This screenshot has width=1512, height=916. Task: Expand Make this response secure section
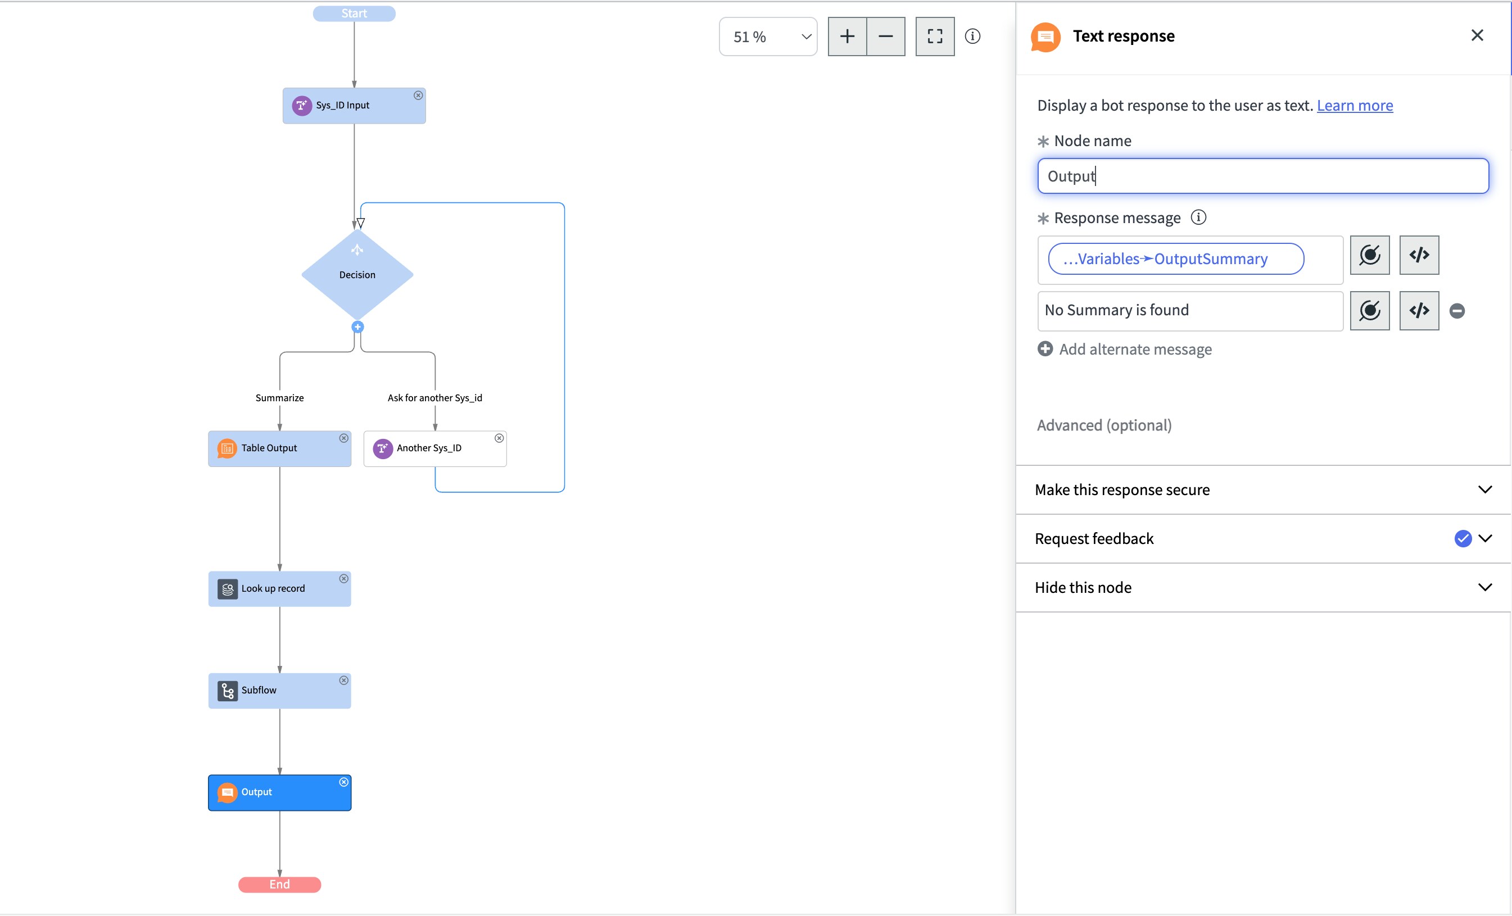1484,489
